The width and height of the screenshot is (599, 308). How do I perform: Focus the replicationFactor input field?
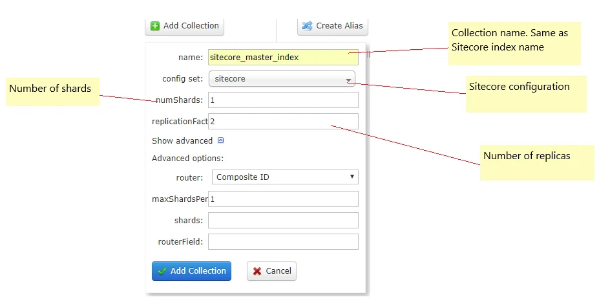pyautogui.click(x=283, y=121)
